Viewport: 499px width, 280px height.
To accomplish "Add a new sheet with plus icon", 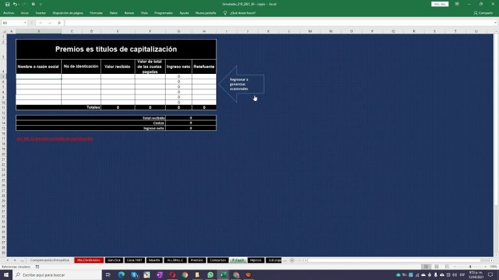I will (292, 260).
